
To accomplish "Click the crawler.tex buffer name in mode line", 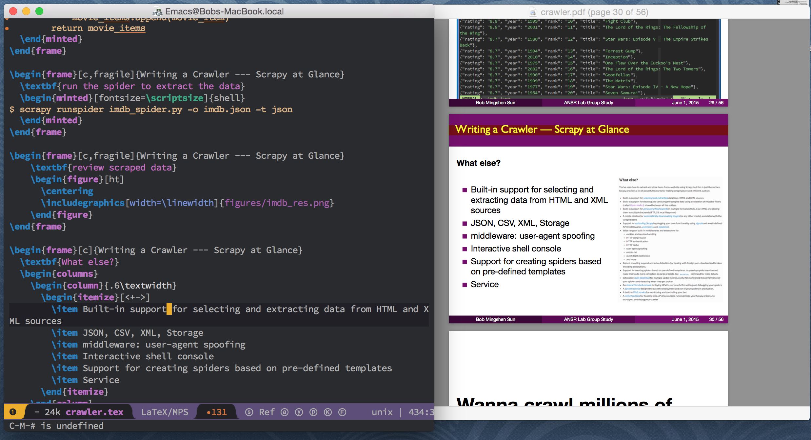I will (94, 412).
